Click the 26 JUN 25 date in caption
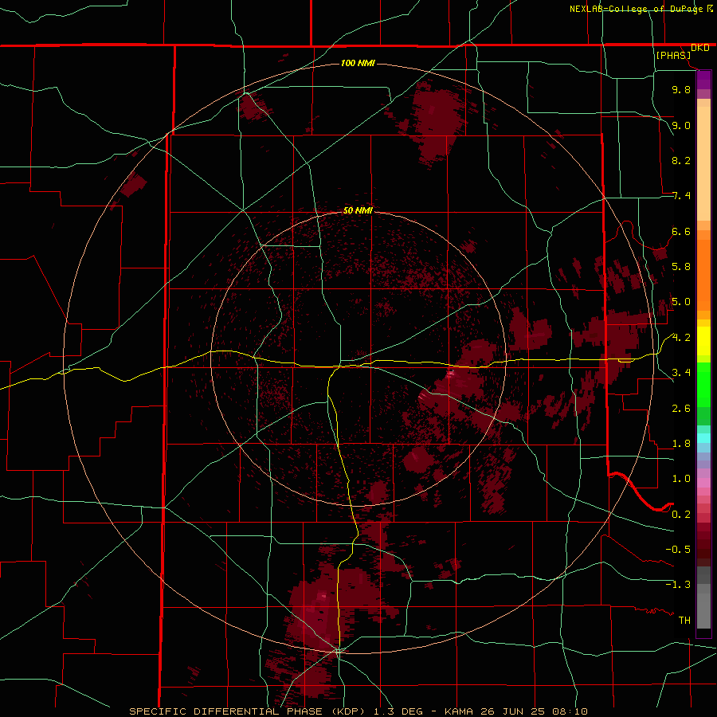717x717 pixels. click(514, 711)
